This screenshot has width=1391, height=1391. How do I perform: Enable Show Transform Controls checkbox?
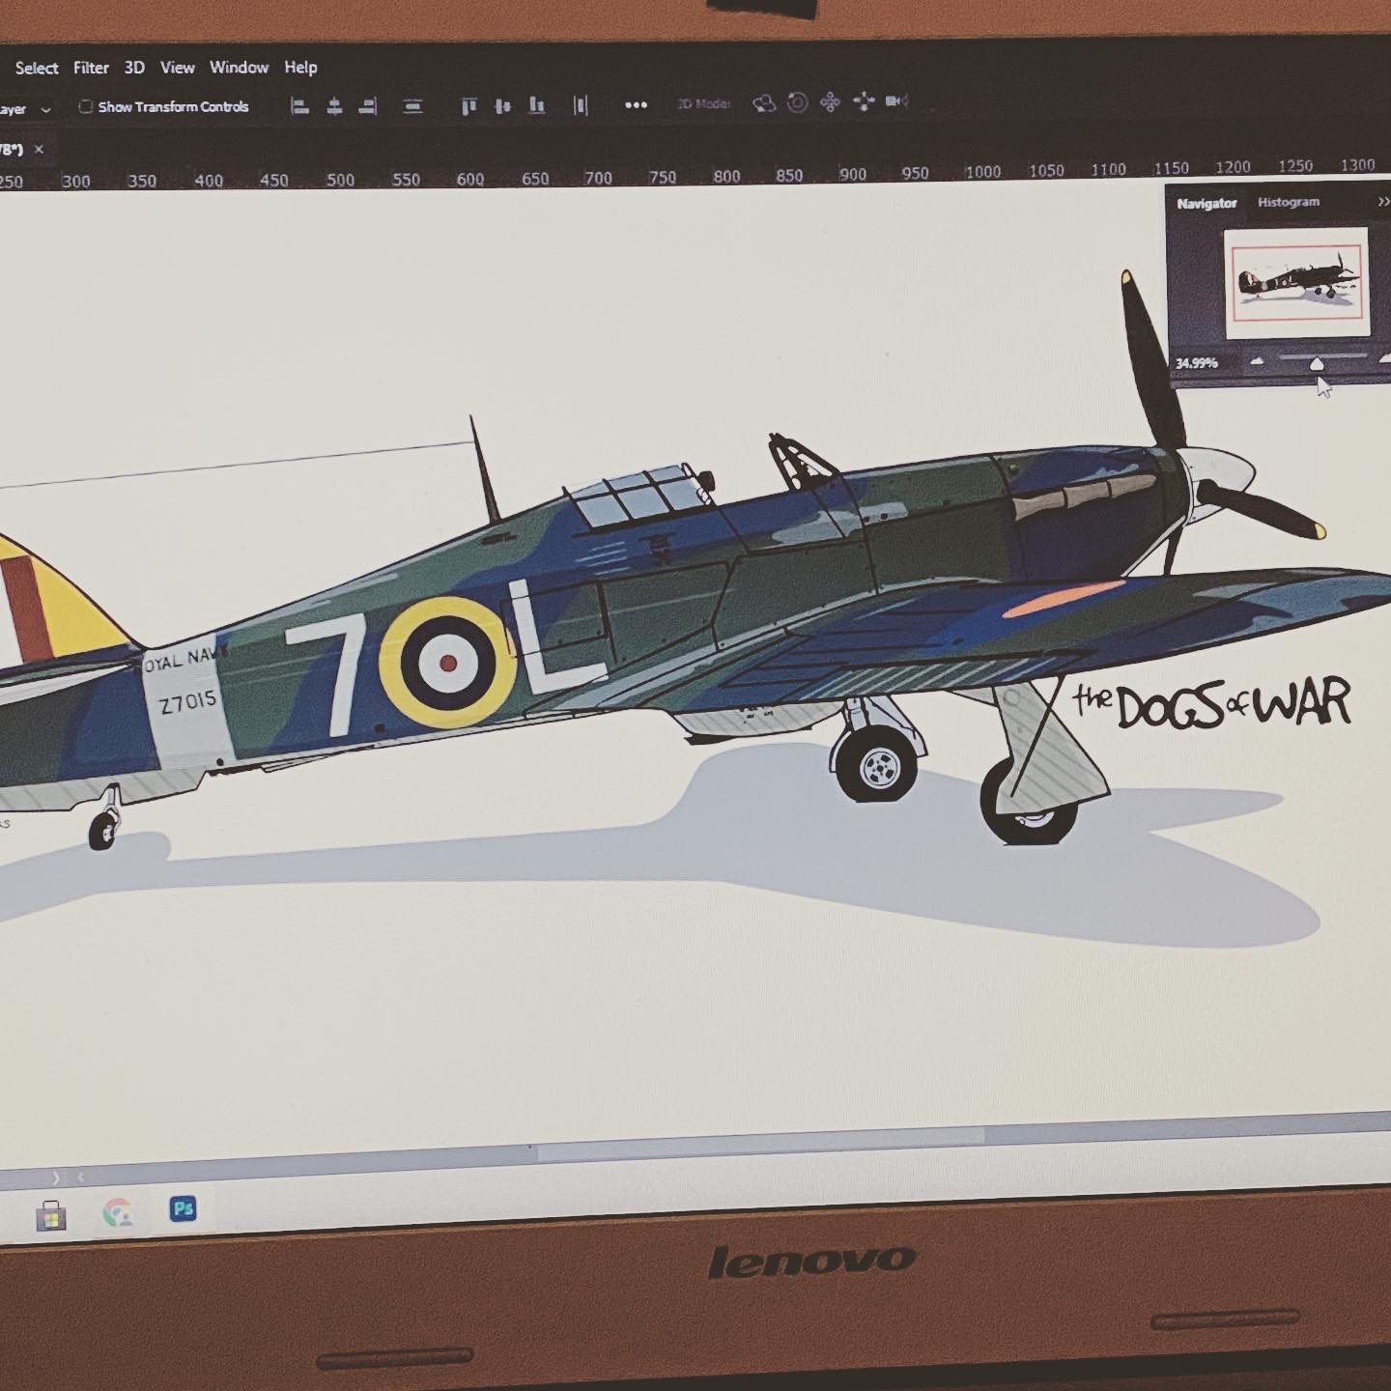point(85,107)
